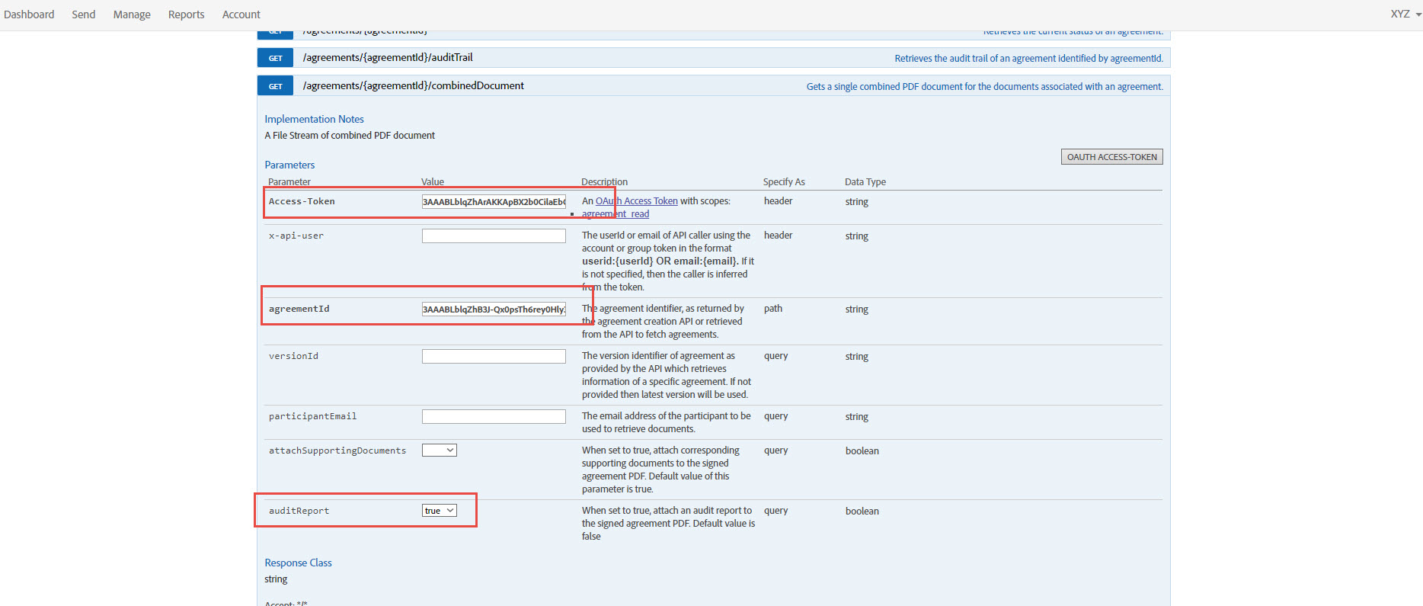This screenshot has width=1423, height=606.
Task: Click the Access-Token value field
Action: 494,202
